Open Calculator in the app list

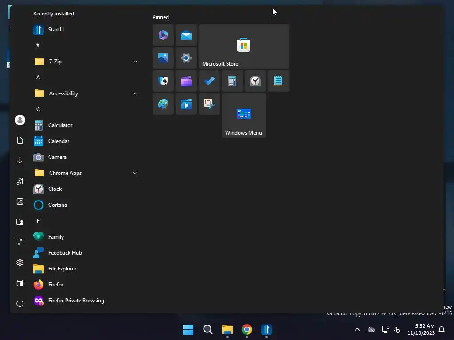[x=86, y=125]
